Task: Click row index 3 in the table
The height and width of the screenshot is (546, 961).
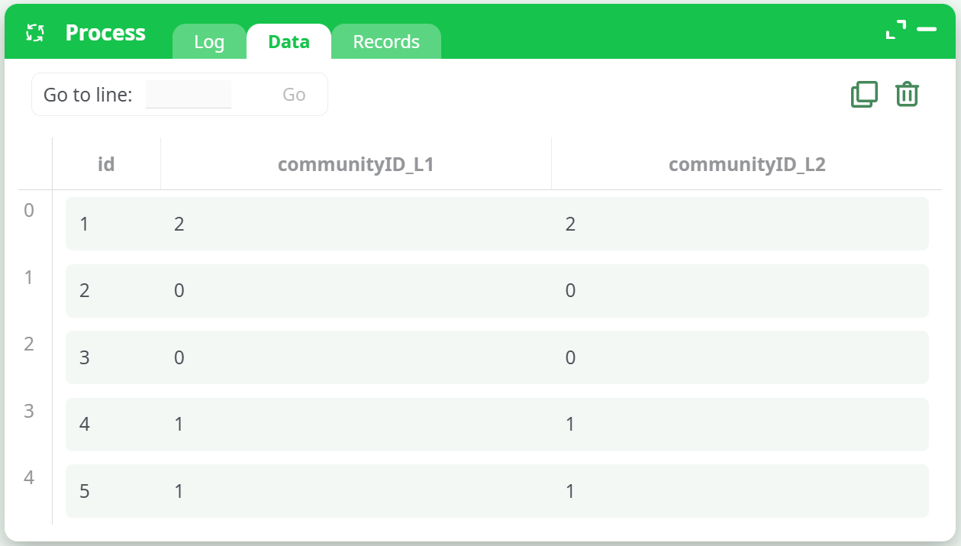Action: point(496,424)
